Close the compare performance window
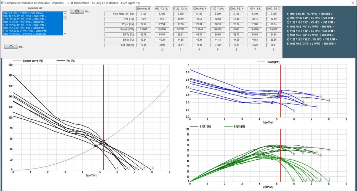Image resolution: width=357 pixels, height=191 pixels. 352,3
